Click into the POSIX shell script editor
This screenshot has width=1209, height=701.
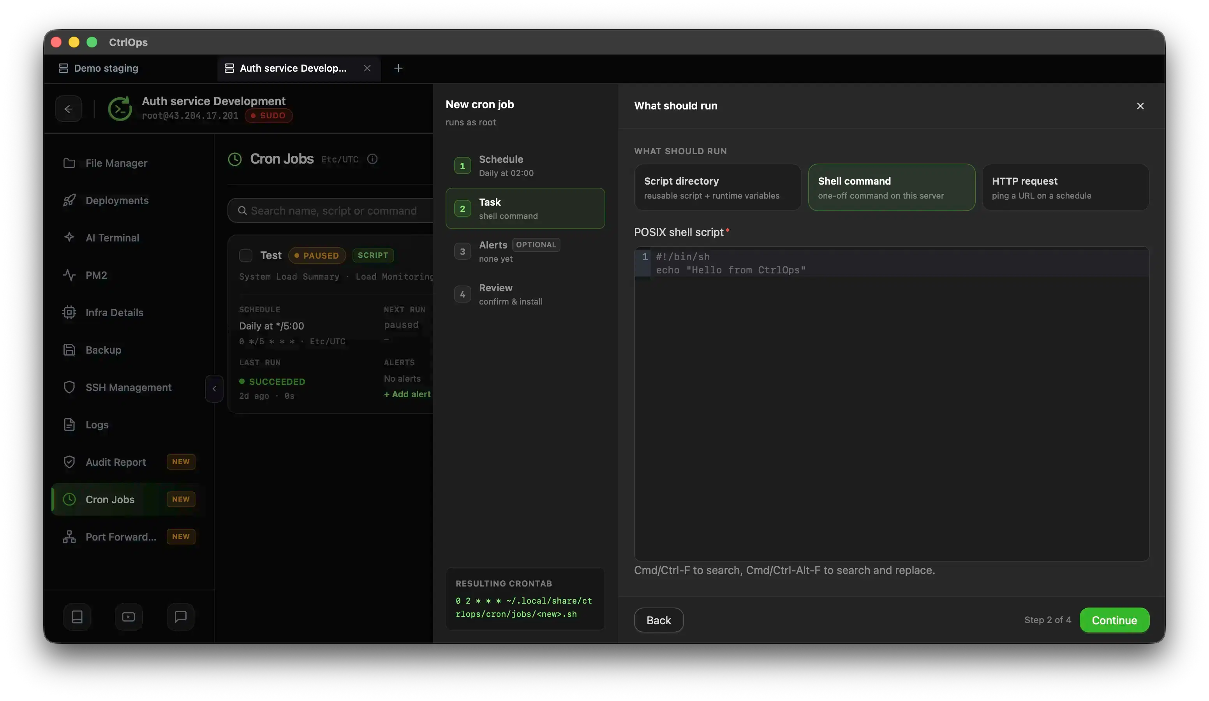coord(892,404)
